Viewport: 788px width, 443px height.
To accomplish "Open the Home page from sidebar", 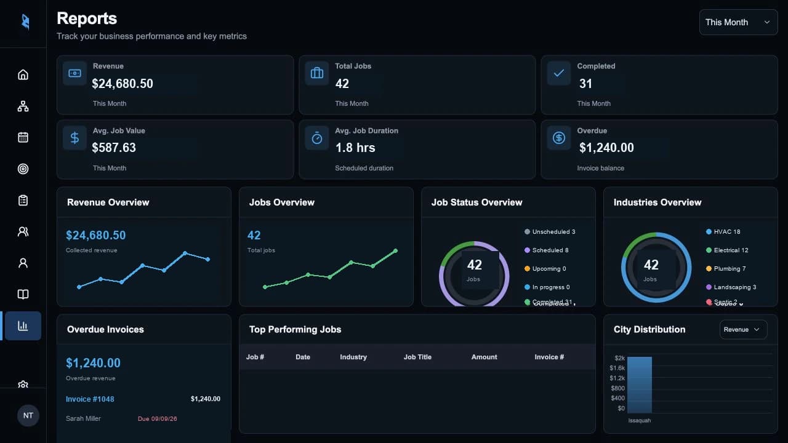I will (23, 74).
